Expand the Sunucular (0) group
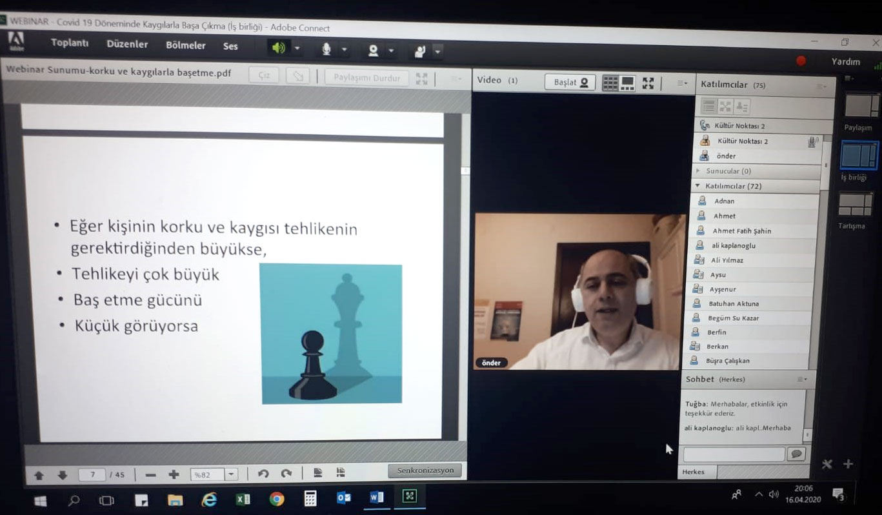Screen dimensions: 882x515 pos(698,171)
